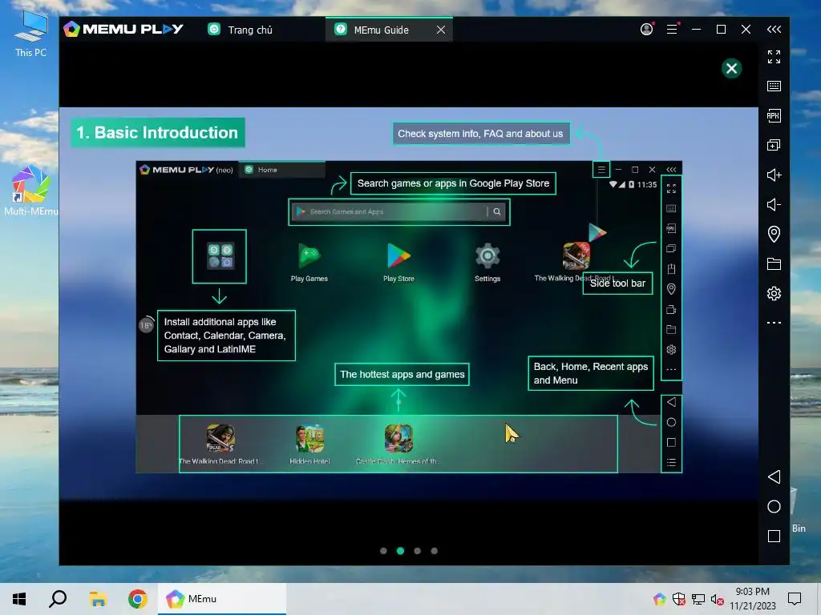Collapse the side toolbar with triple chevron
The image size is (821, 615).
pos(774,30)
